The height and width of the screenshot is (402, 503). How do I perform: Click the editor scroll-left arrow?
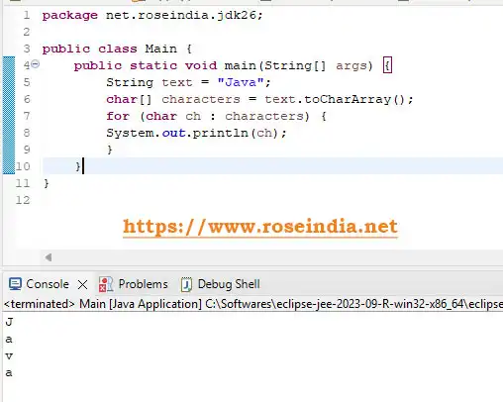49,257
